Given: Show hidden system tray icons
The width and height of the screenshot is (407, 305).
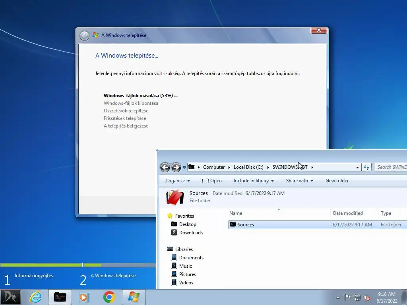Looking at the screenshot, I should 338,297.
